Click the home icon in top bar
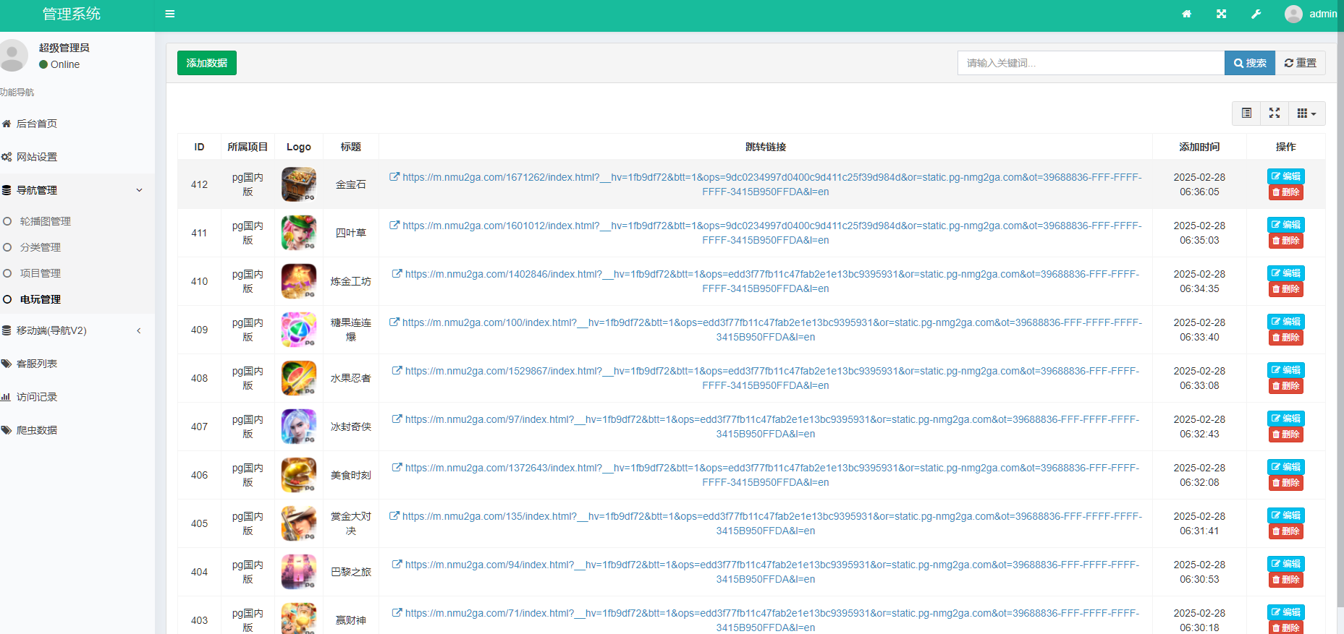This screenshot has height=634, width=1344. [1186, 14]
